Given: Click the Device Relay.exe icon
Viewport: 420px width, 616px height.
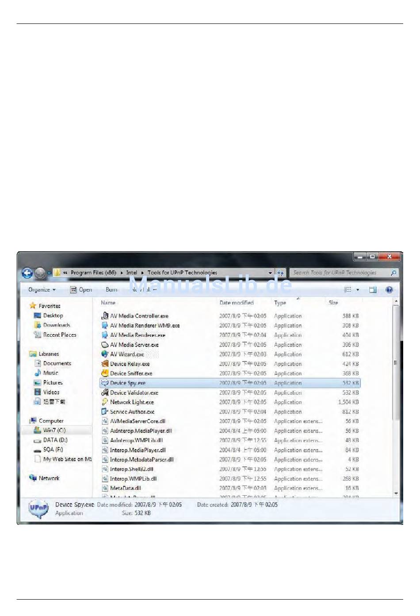Looking at the screenshot, I should (x=105, y=364).
